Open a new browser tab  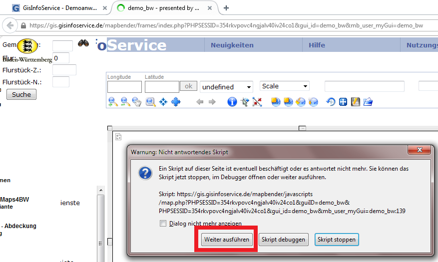click(226, 8)
